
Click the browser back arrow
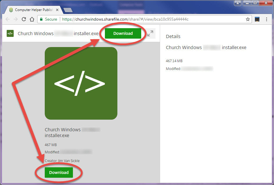click(x=8, y=19)
